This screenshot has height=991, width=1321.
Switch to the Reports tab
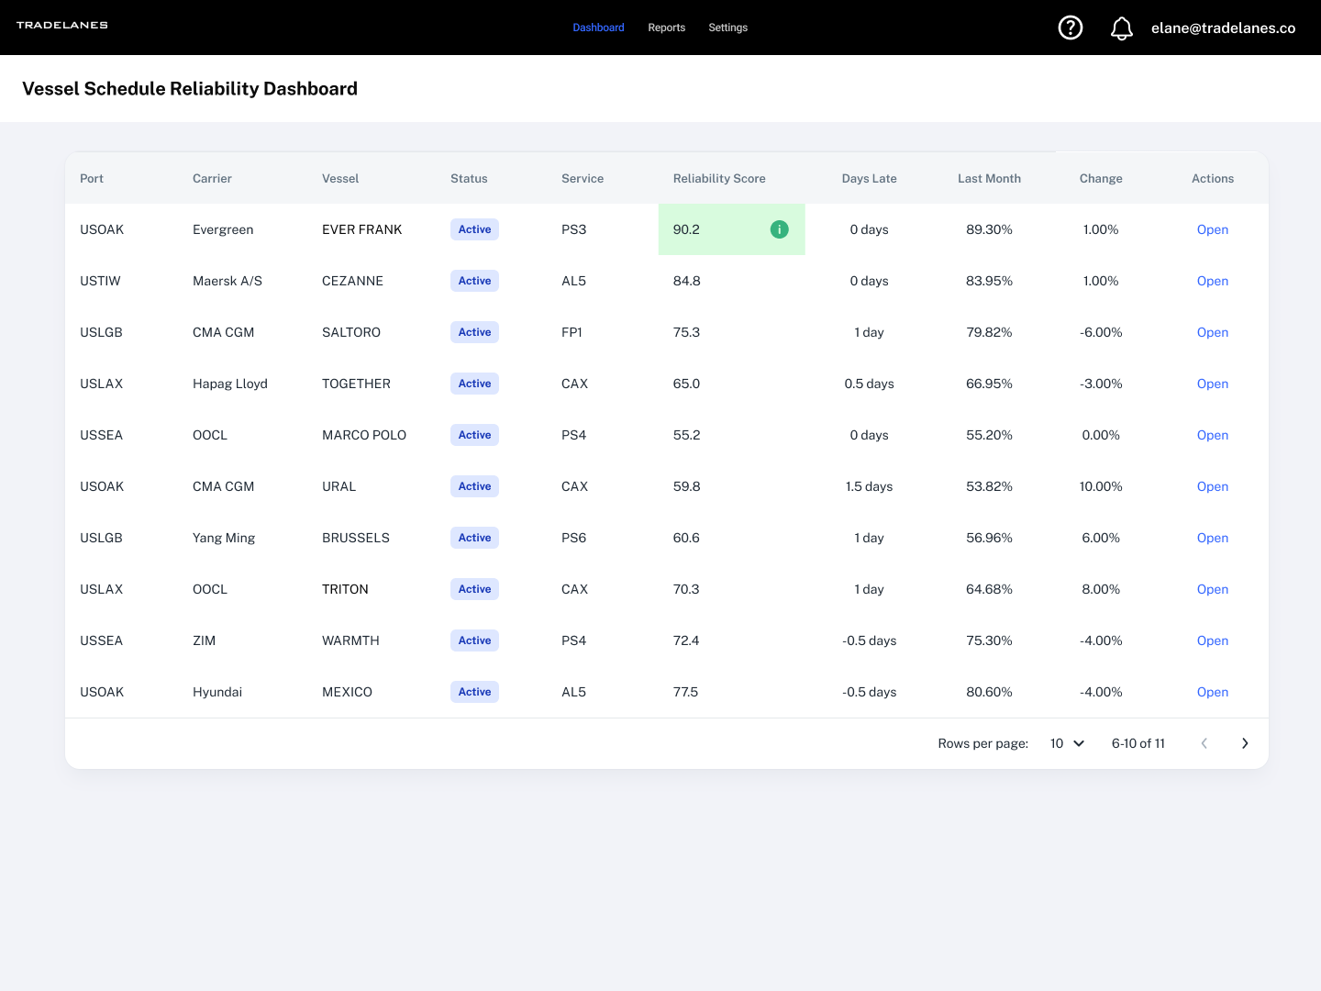pos(666,28)
